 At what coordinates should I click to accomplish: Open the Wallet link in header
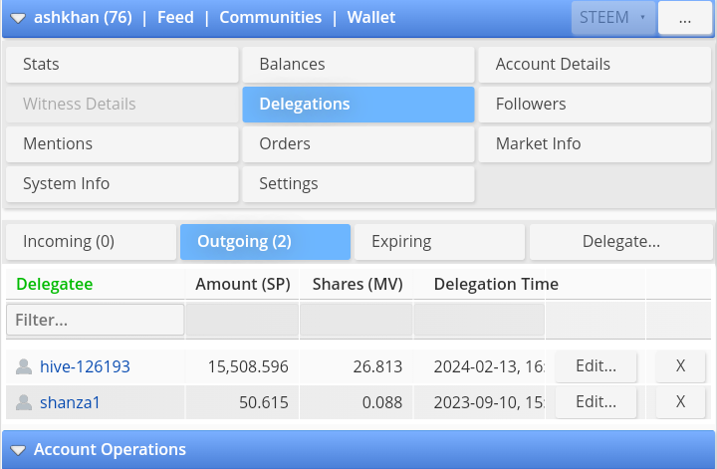click(x=371, y=18)
